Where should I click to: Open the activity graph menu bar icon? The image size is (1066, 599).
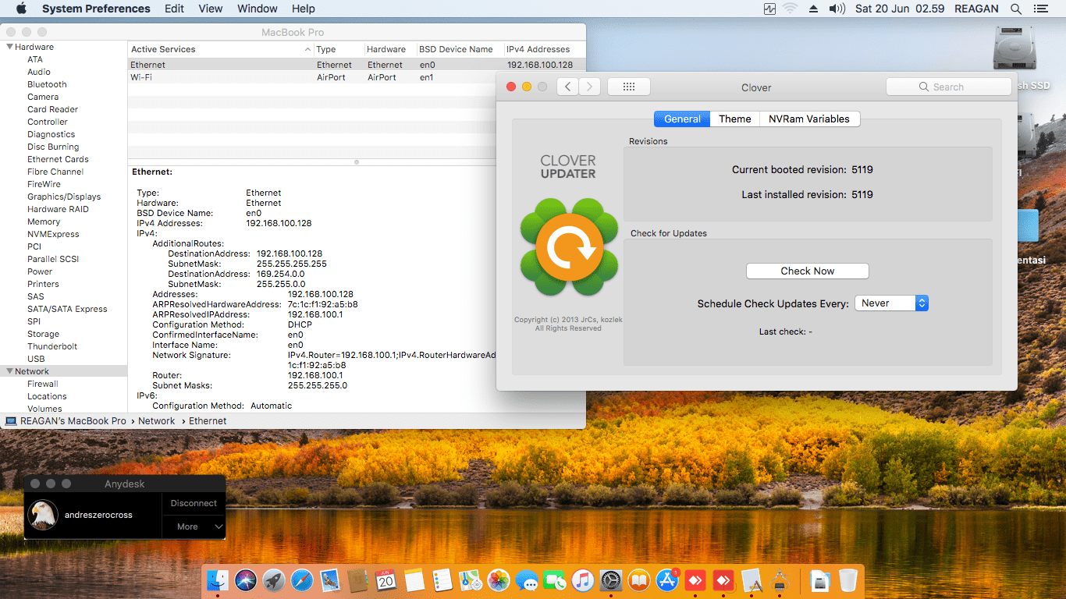769,9
